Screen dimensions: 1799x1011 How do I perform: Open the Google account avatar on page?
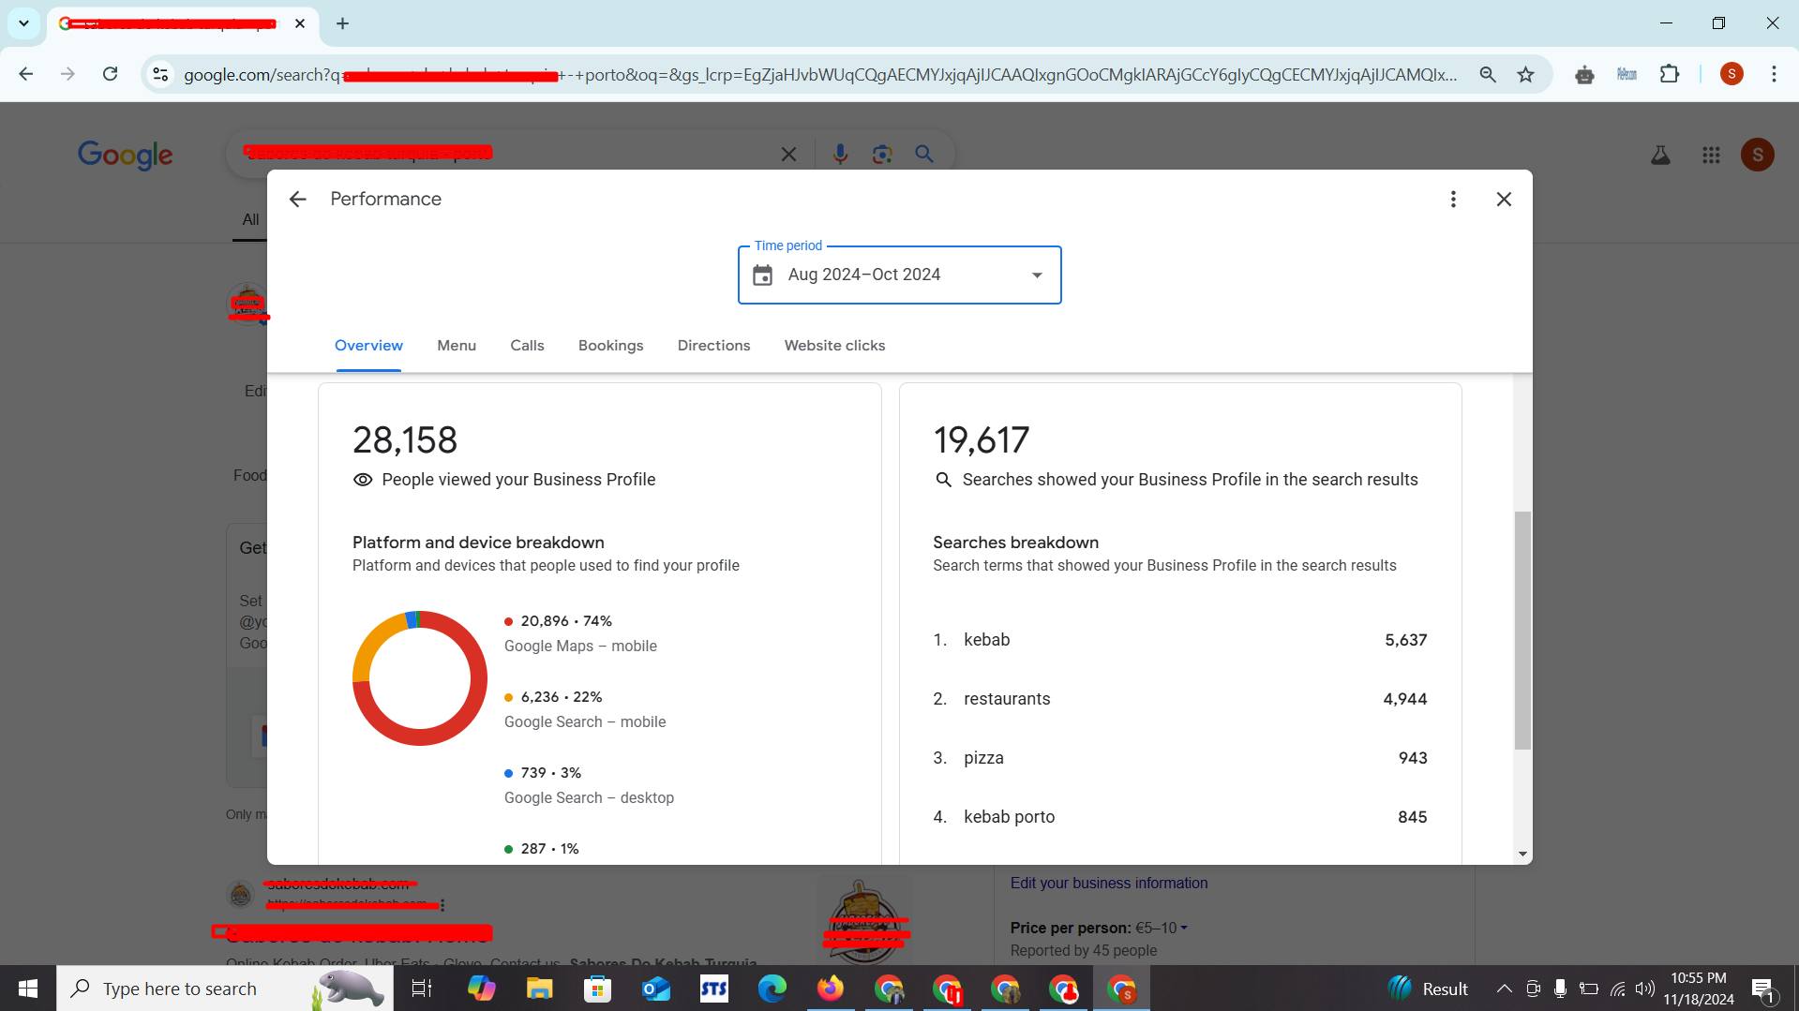(x=1758, y=155)
